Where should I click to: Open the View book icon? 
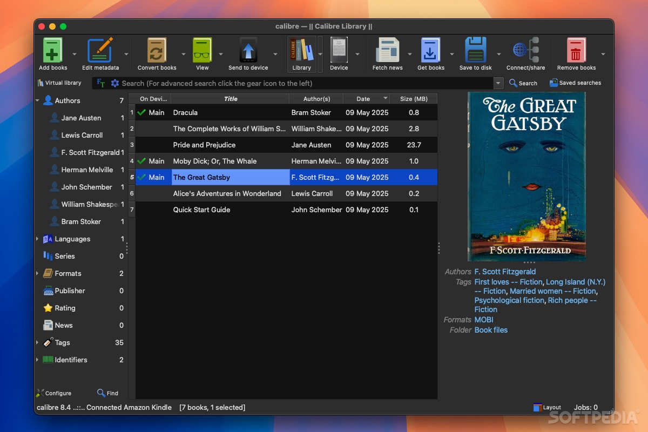pos(202,51)
